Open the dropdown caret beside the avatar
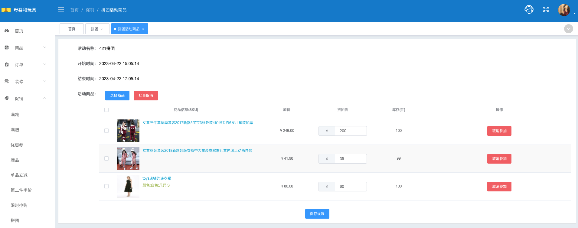The width and height of the screenshot is (578, 228). [x=574, y=13]
